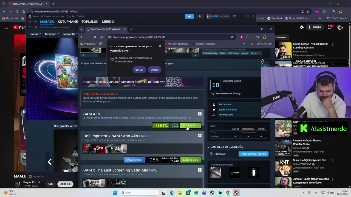351x197 pixels.
Task: Allow access with the İzin ver button
Action: click(x=139, y=70)
